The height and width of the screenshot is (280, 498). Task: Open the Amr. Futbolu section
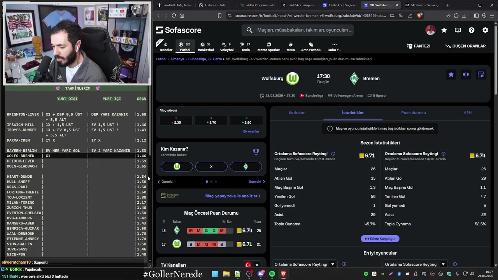click(x=311, y=46)
